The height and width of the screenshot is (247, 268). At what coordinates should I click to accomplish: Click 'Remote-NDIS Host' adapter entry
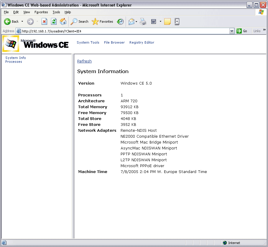pos(139,131)
